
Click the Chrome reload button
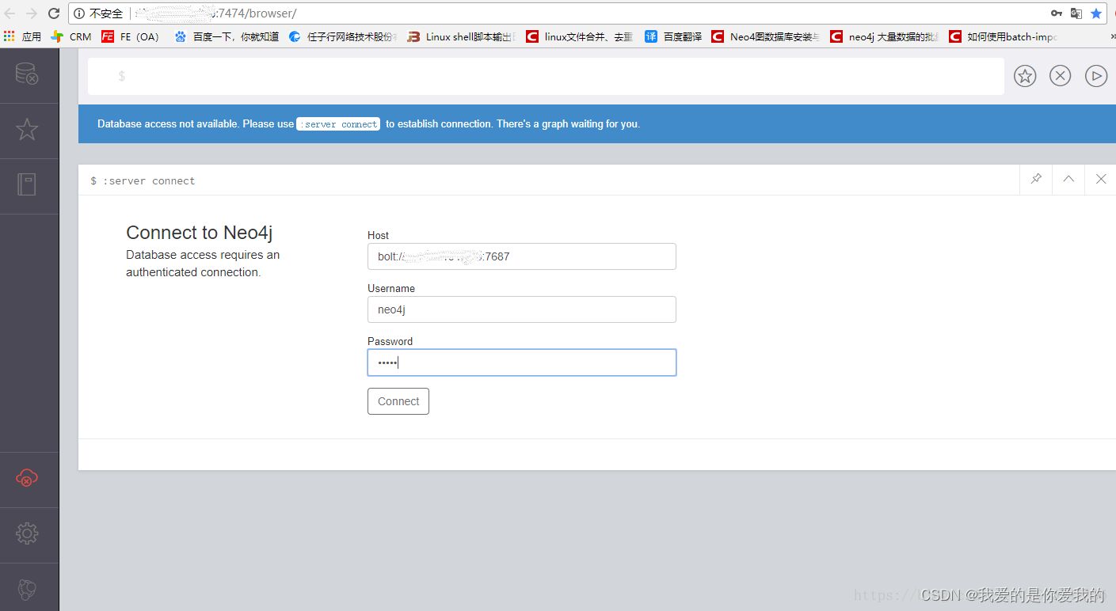tap(54, 13)
